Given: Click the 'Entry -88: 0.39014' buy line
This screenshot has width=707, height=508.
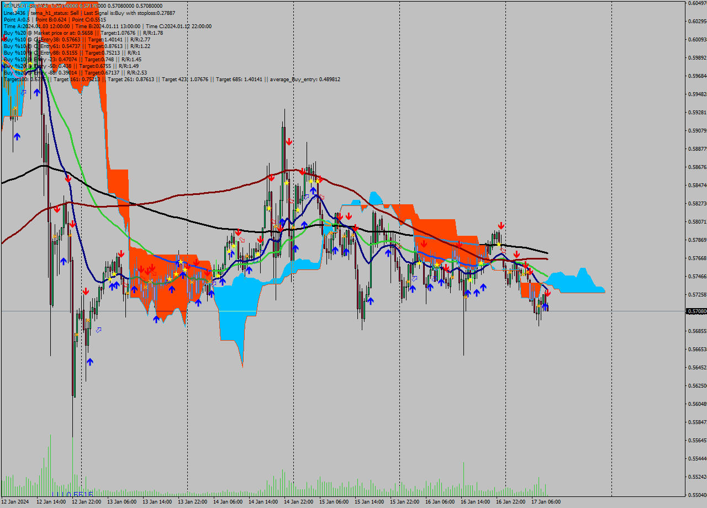Looking at the screenshot, I should coord(75,72).
